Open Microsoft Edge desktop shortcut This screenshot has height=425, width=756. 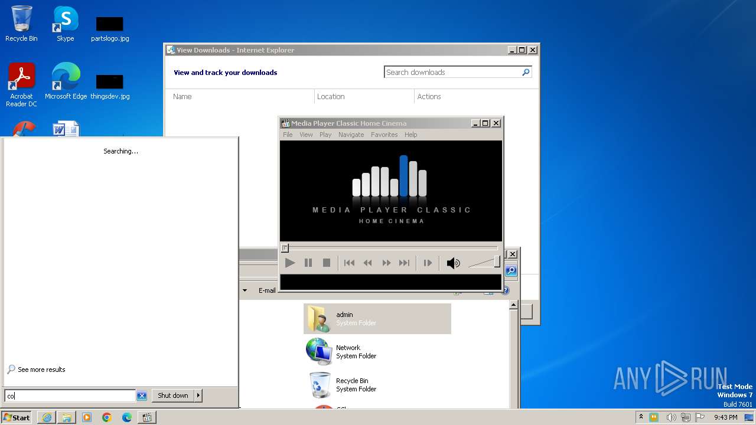point(66,81)
